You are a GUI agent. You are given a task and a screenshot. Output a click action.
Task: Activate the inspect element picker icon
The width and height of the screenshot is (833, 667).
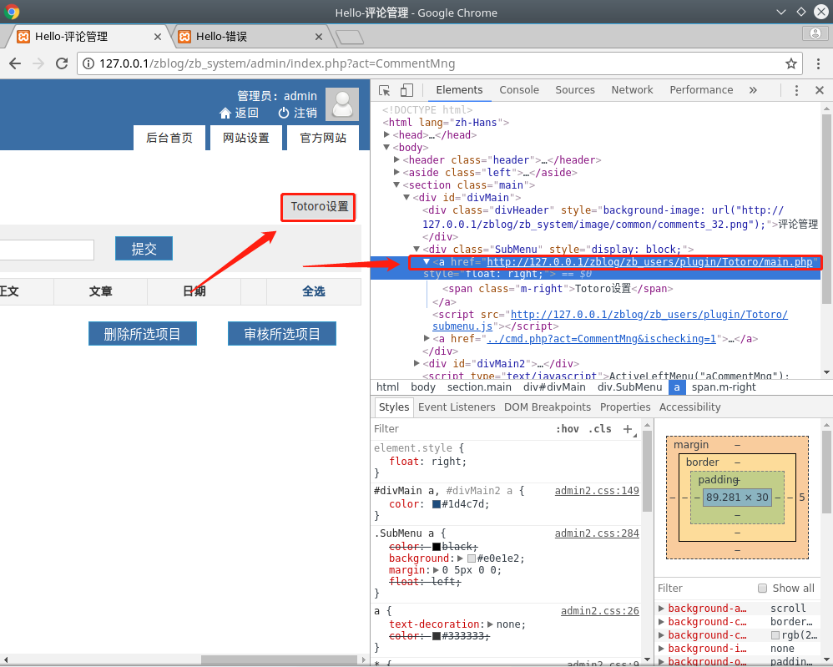coord(385,90)
